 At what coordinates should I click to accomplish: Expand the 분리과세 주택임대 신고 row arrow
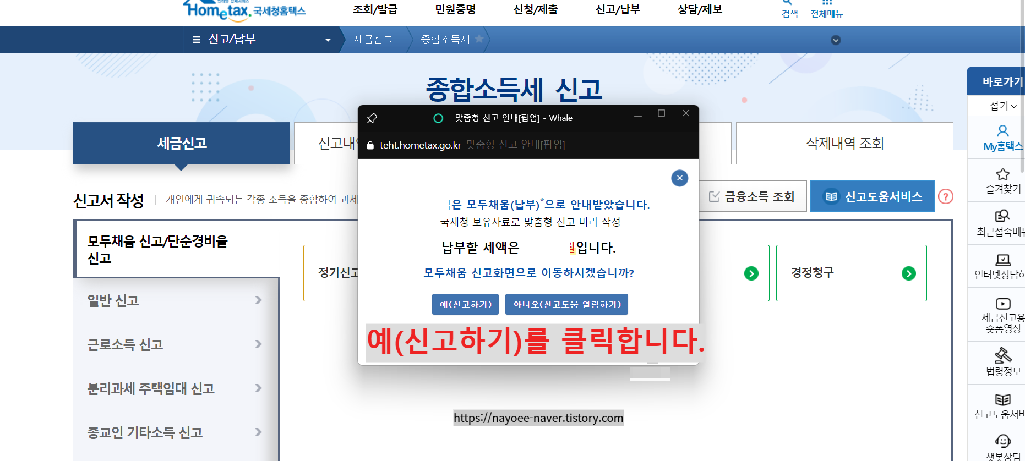point(258,388)
